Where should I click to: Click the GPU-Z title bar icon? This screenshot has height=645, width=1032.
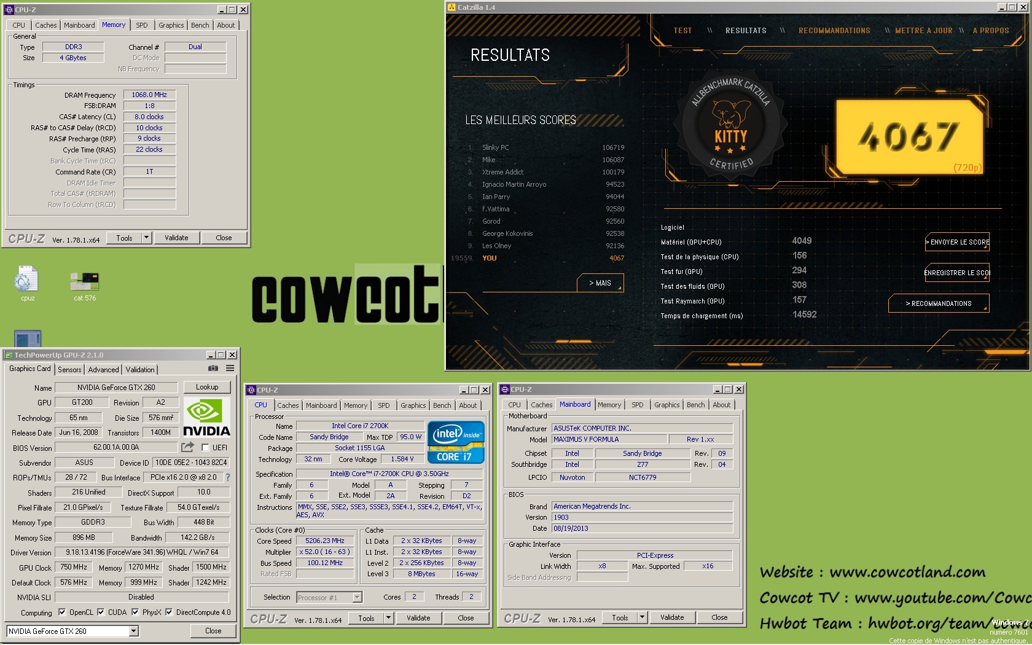click(x=8, y=355)
